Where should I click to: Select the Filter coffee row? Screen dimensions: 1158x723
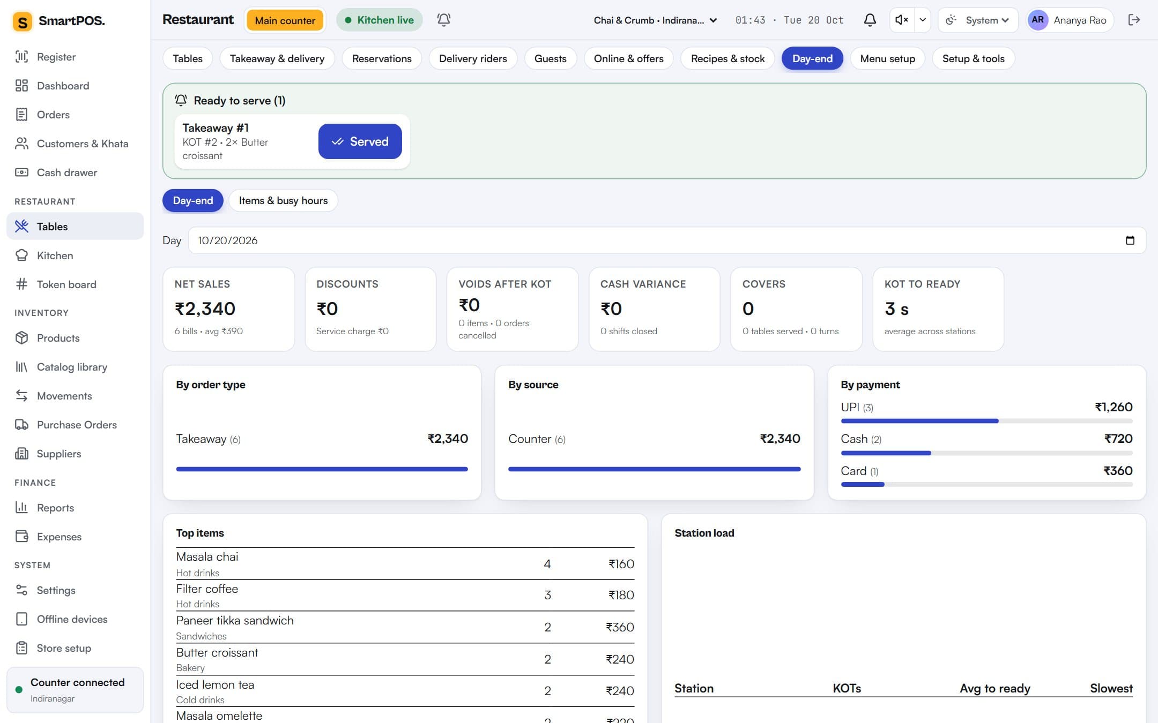click(x=405, y=596)
